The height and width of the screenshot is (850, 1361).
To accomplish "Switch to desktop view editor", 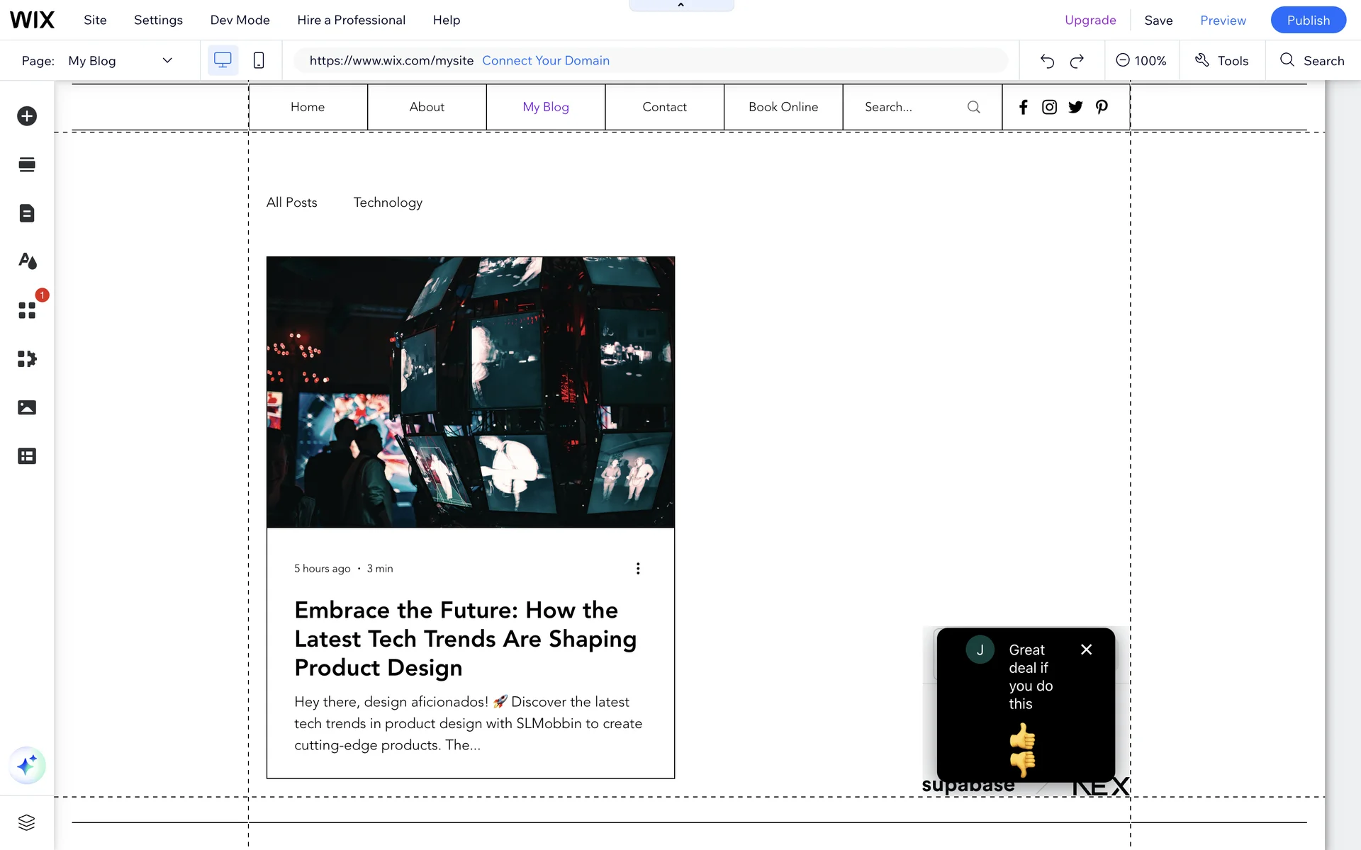I will coord(223,61).
